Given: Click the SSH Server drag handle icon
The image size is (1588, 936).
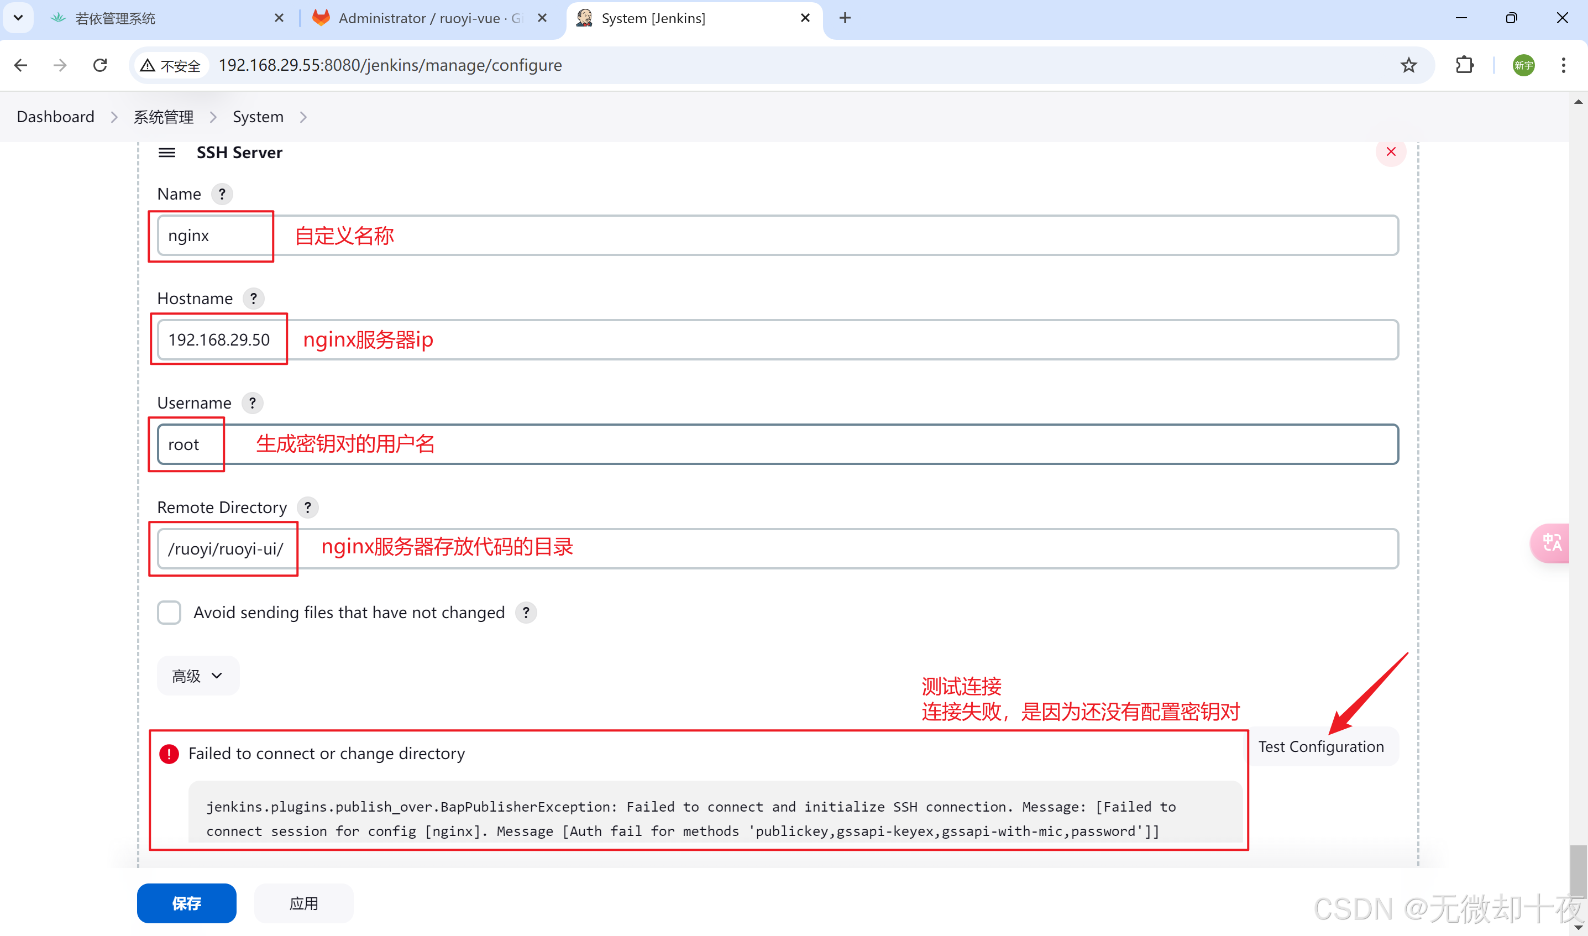Looking at the screenshot, I should click(166, 153).
